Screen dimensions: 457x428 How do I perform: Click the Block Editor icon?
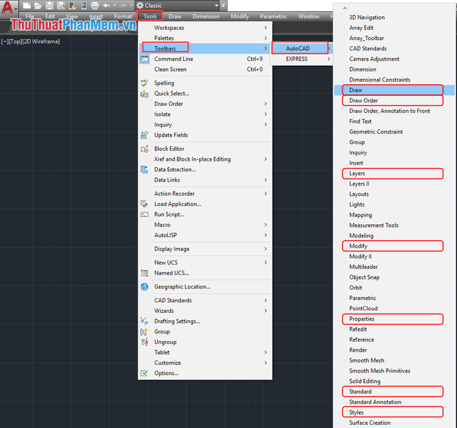click(144, 149)
